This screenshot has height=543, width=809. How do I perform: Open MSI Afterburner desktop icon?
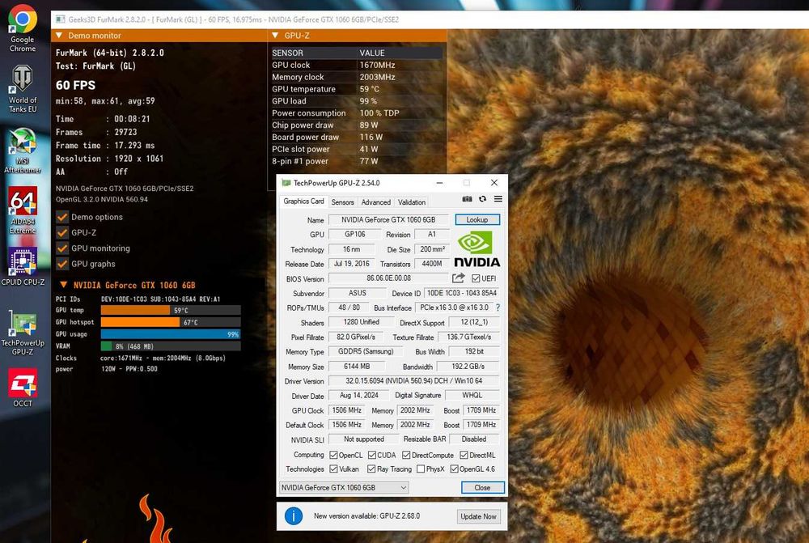tap(23, 151)
